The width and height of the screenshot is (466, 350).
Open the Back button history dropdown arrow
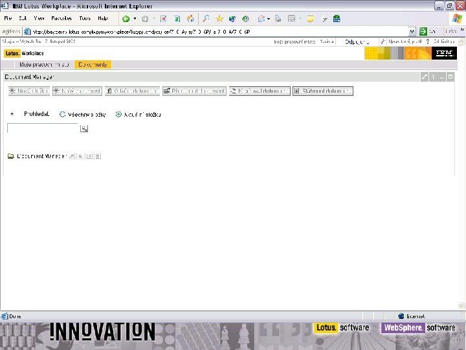pos(135,19)
